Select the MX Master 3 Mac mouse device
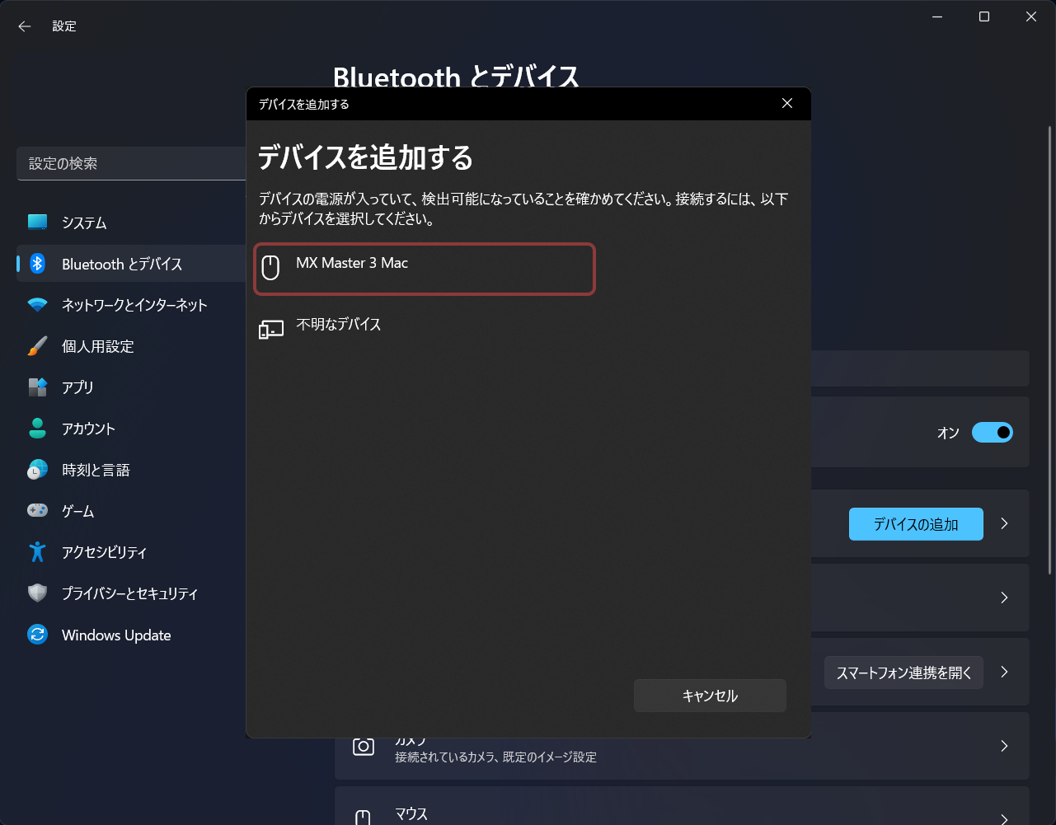1056x825 pixels. point(424,269)
